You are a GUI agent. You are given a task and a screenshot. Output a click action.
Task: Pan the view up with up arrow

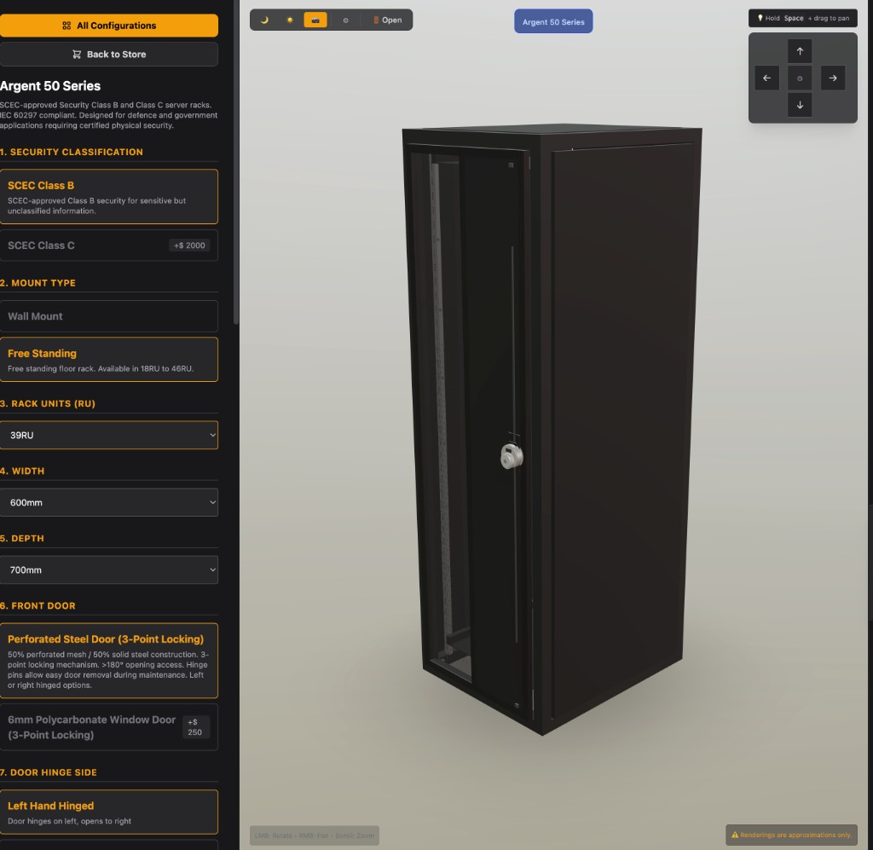(800, 51)
